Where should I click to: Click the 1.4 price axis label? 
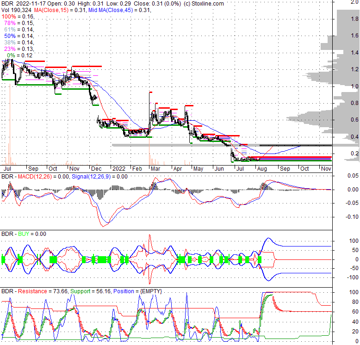point(354,53)
